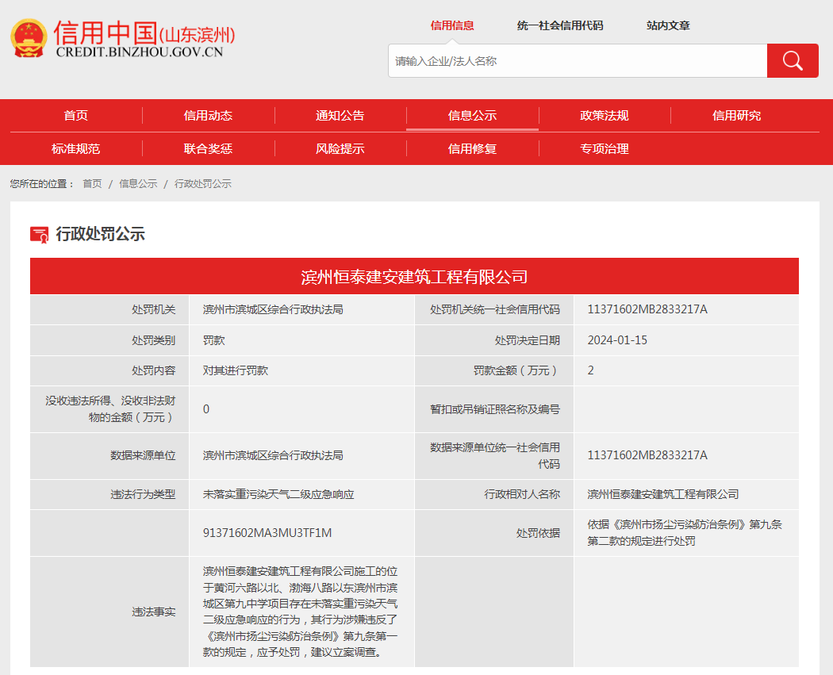Open the 专项治理 menu item
This screenshot has height=675, width=833.
[605, 148]
